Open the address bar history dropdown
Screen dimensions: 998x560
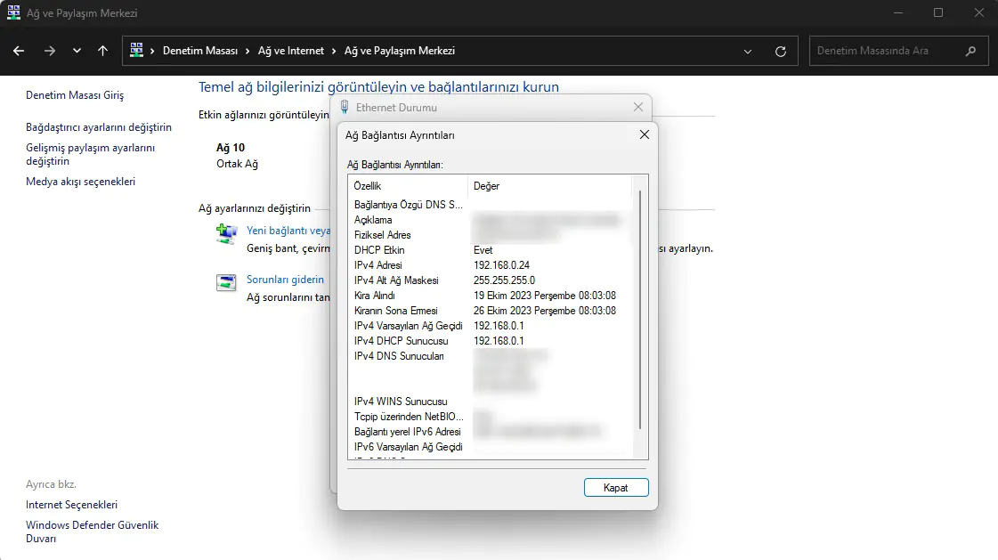[x=747, y=51]
